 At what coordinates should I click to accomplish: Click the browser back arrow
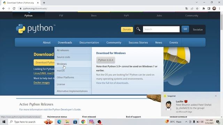[3, 8]
